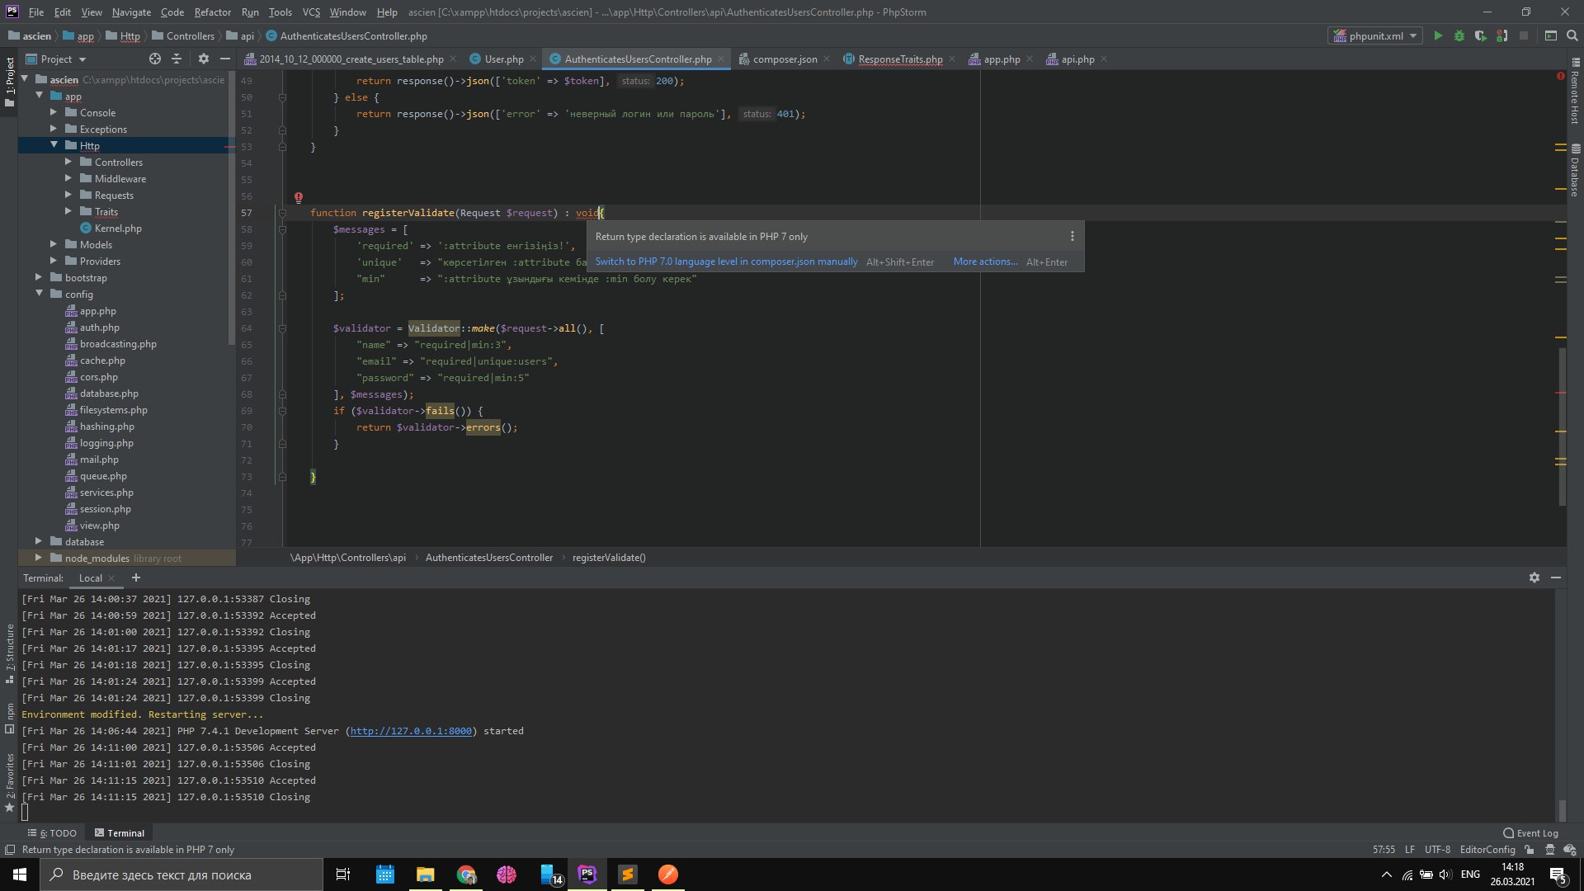Open the Event Log
The height and width of the screenshot is (891, 1584).
(x=1531, y=833)
